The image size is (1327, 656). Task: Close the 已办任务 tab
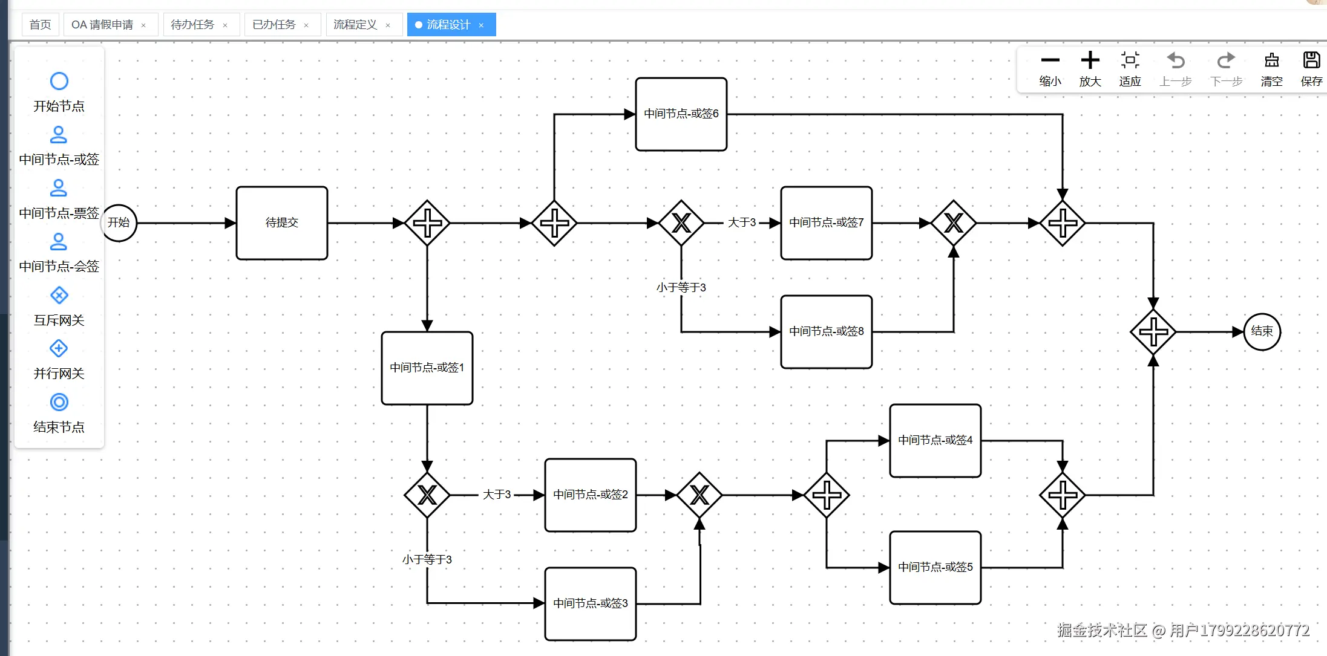point(306,25)
